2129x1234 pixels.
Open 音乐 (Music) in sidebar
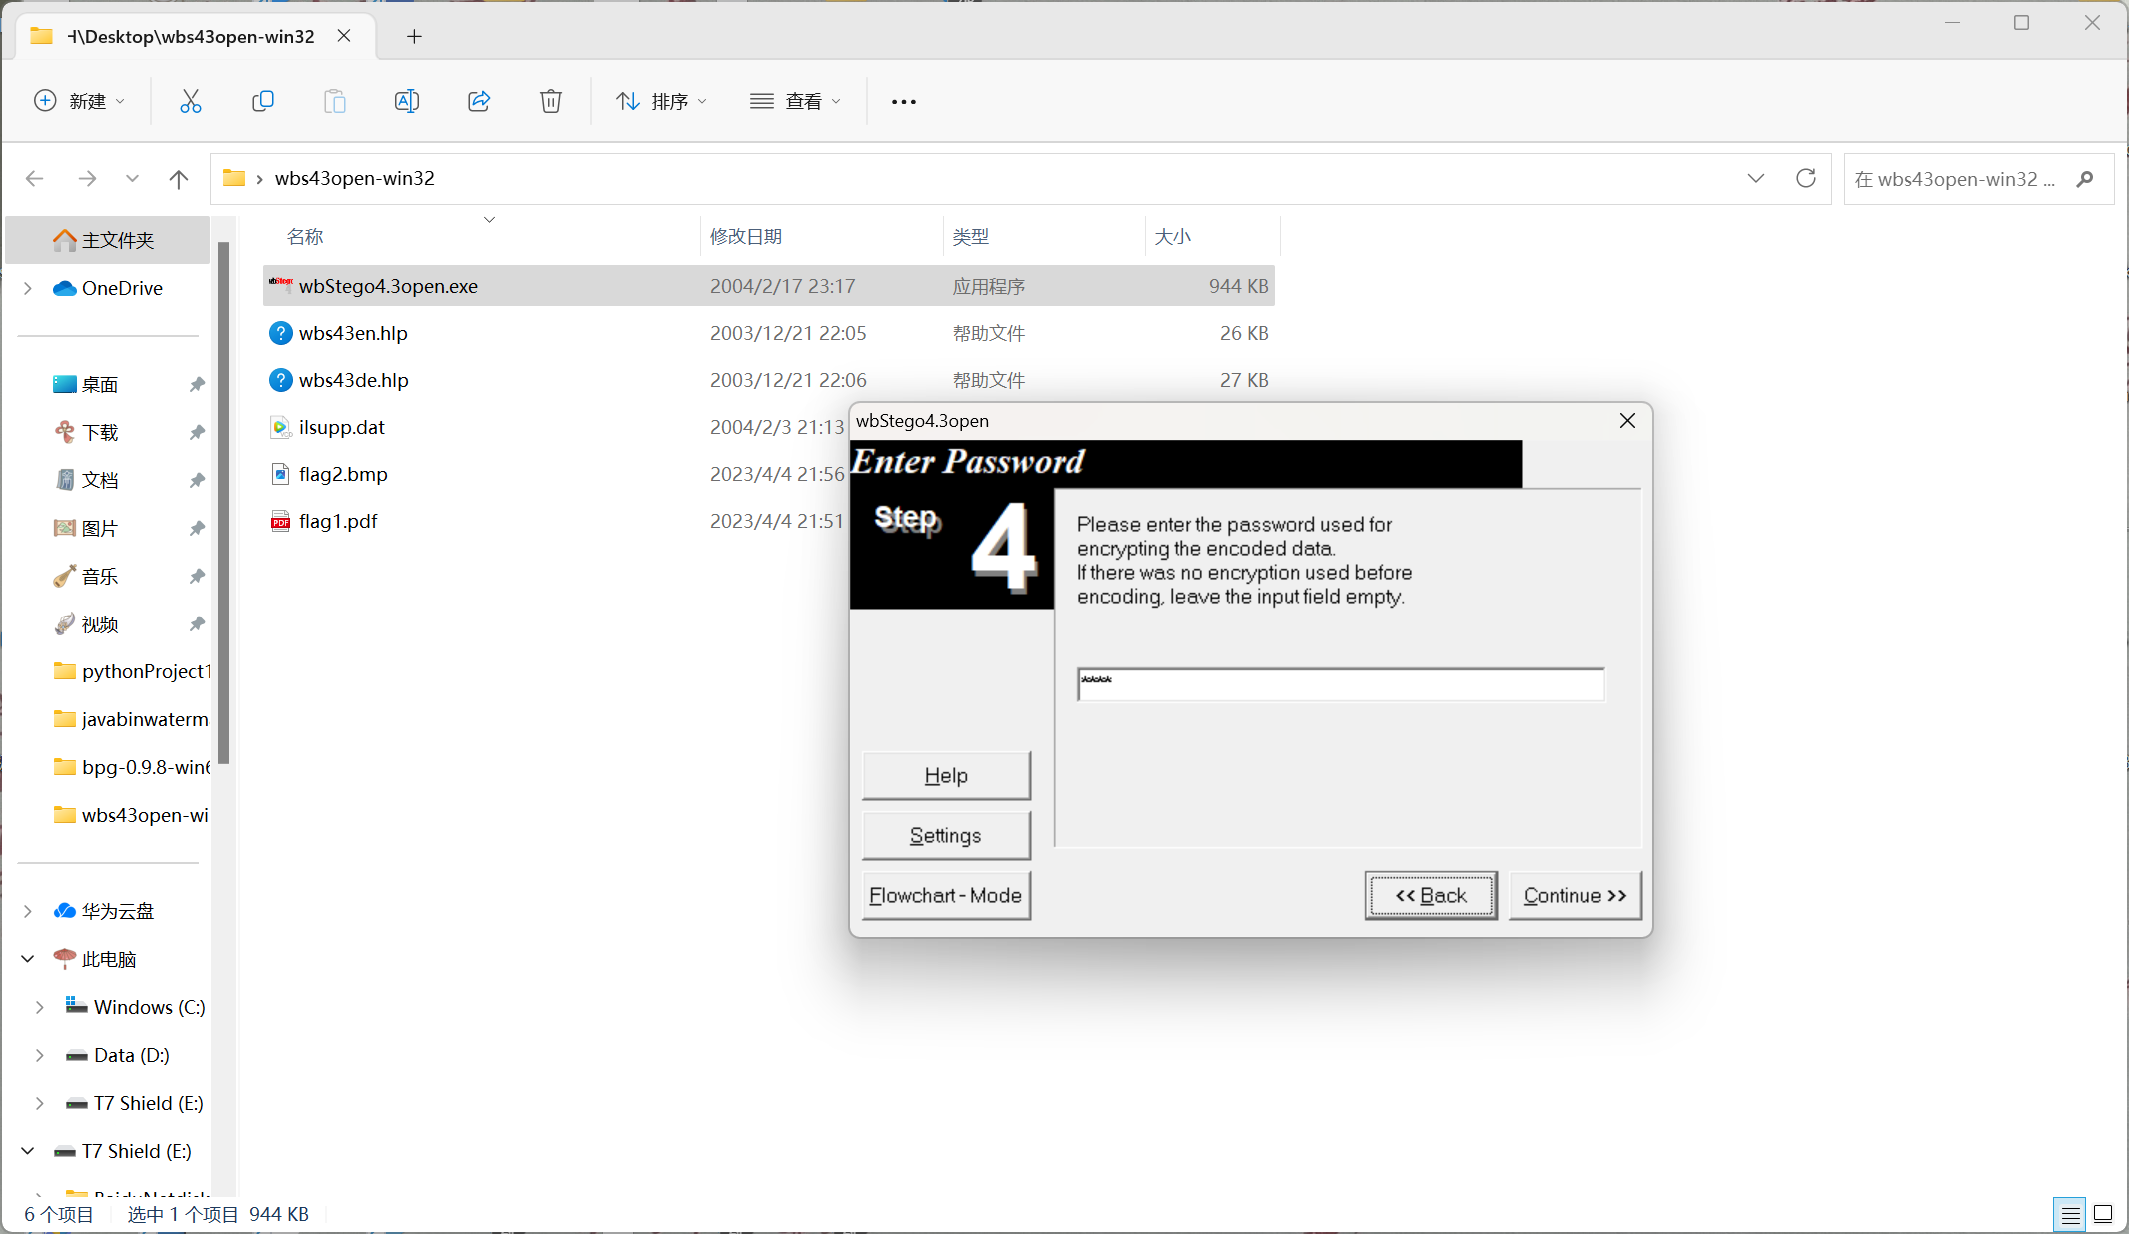tap(100, 577)
